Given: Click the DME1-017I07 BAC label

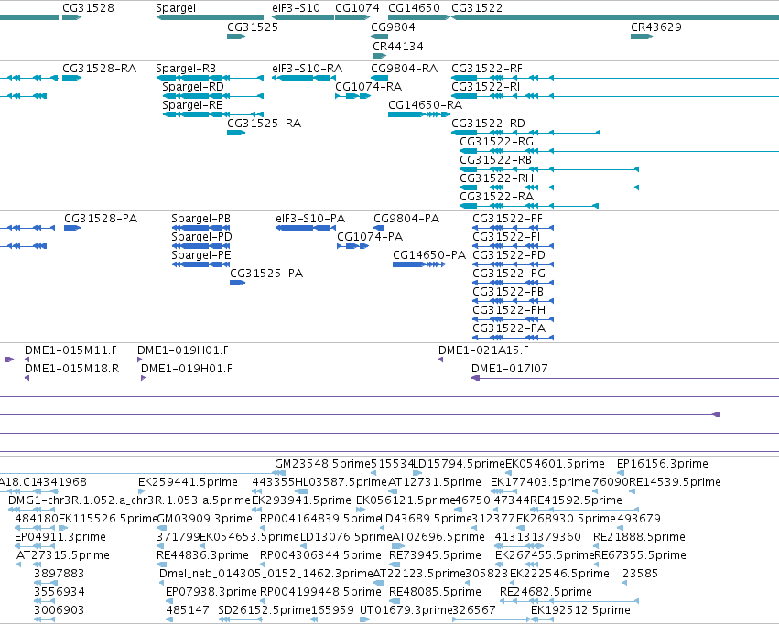Looking at the screenshot, I should point(509,369).
